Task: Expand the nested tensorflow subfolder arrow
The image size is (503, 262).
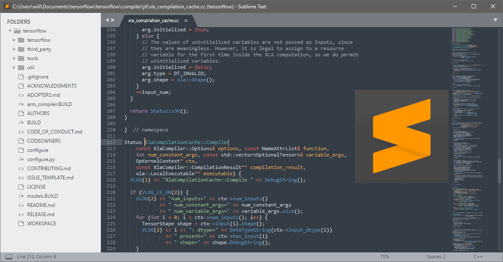Action: pyautogui.click(x=14, y=40)
